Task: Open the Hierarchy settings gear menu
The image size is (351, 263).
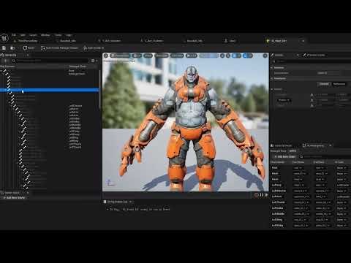Action: point(94,61)
